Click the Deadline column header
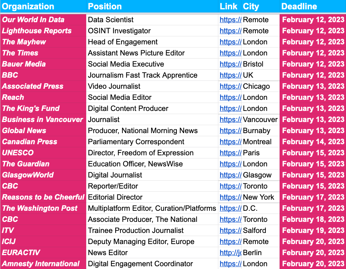Screen dimensions: 346x269 (x=299, y=7)
